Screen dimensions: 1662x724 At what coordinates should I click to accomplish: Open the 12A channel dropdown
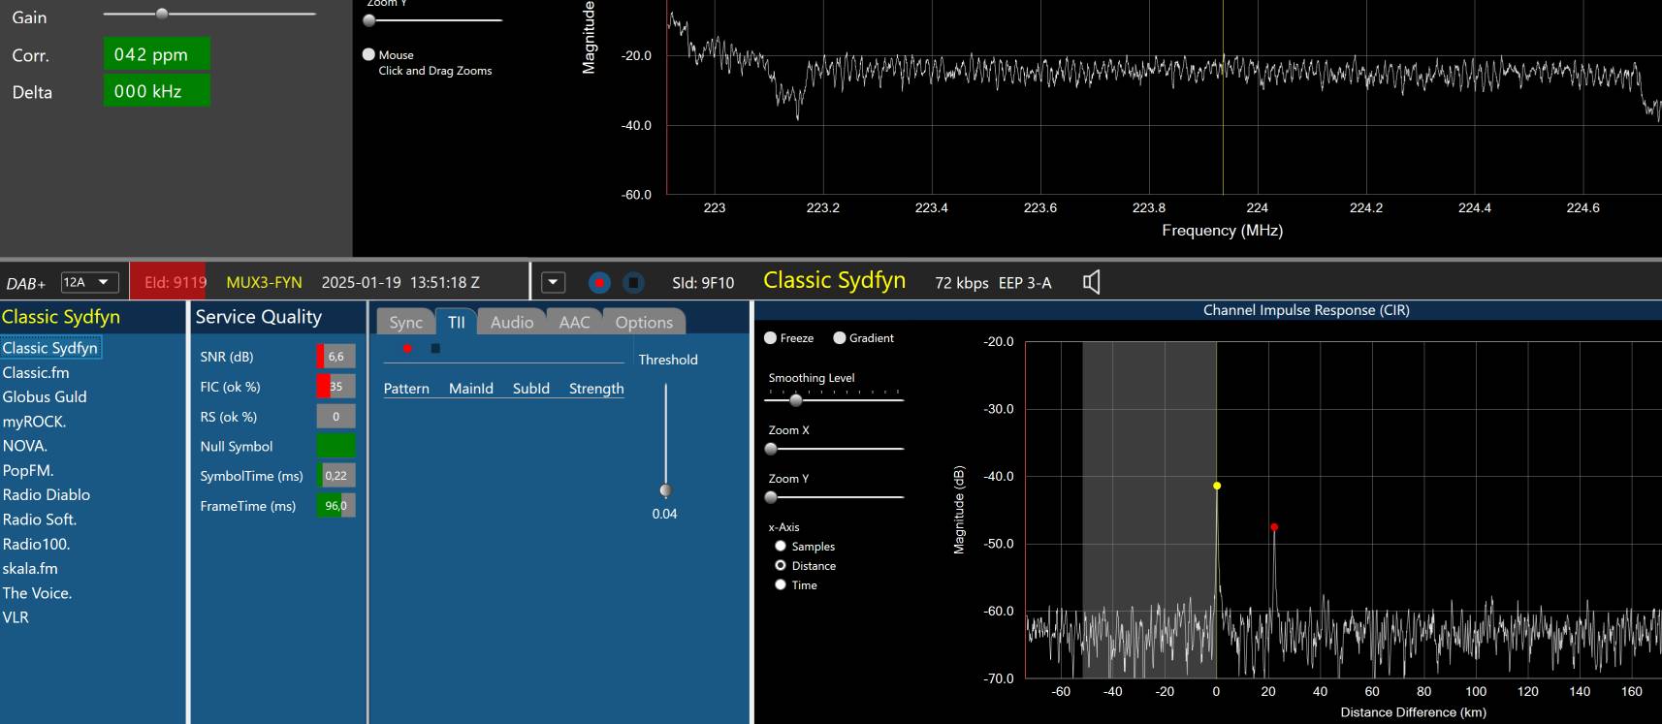[x=89, y=282]
